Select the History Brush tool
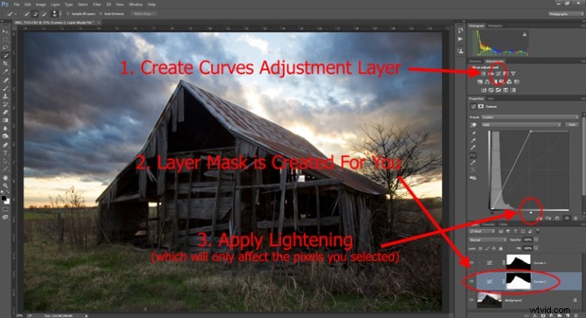Image resolution: width=586 pixels, height=318 pixels. (5, 105)
